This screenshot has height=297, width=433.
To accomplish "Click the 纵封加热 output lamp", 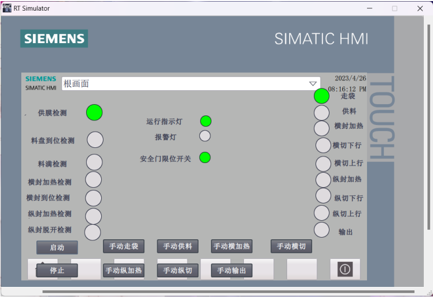I will pos(323,180).
